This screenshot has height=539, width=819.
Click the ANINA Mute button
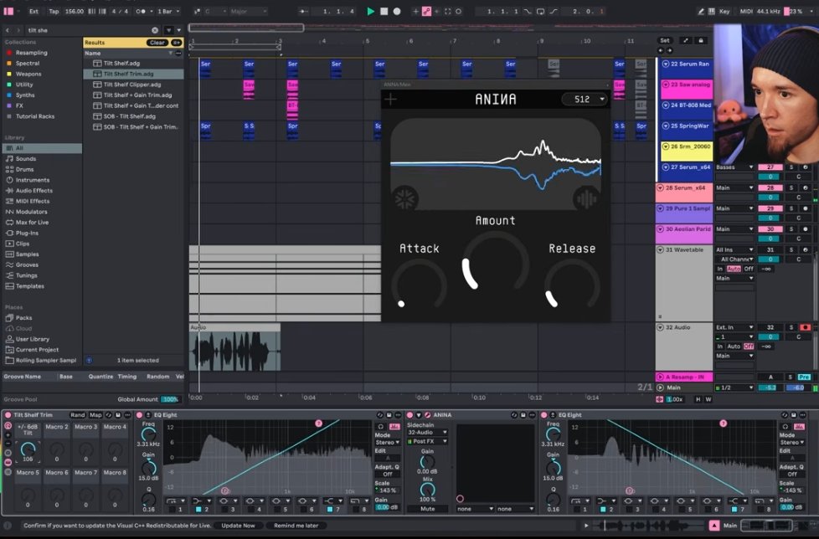pos(427,509)
